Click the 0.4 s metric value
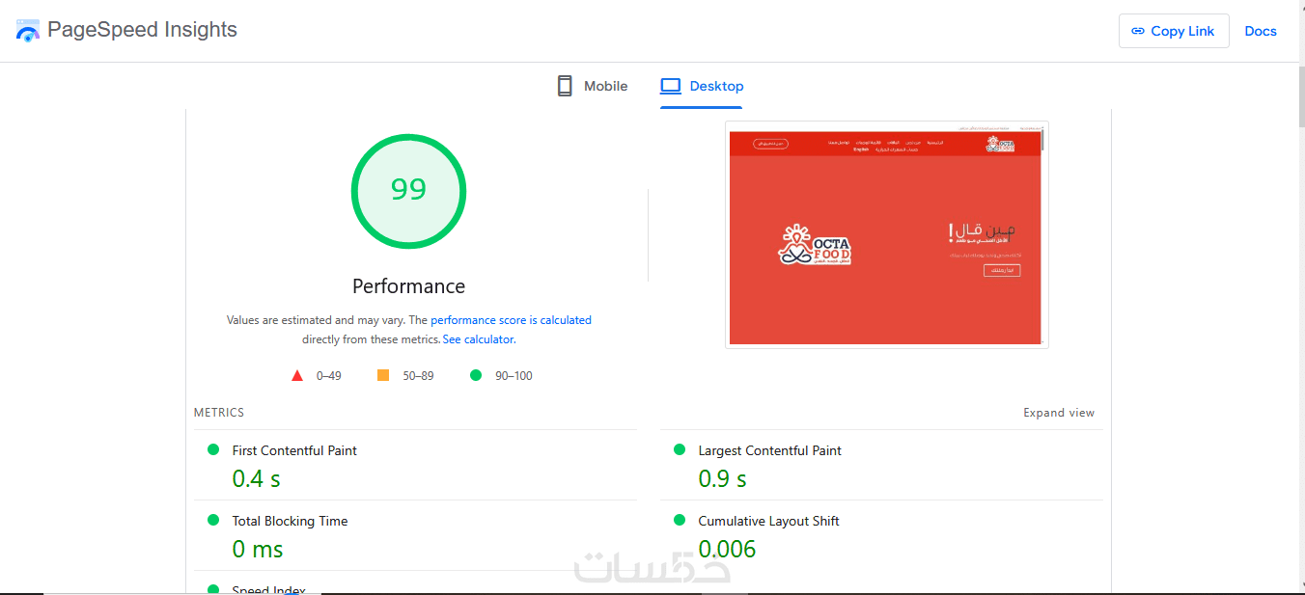This screenshot has width=1305, height=595. click(257, 478)
